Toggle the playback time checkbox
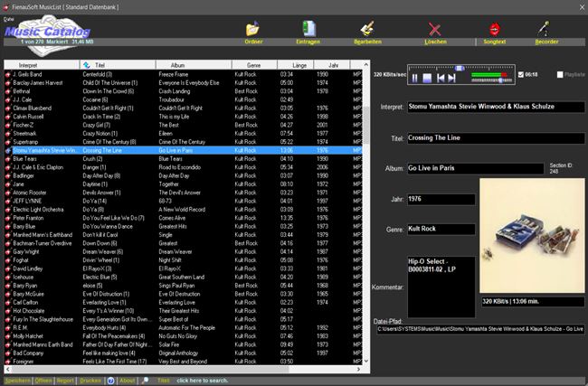 [520, 74]
